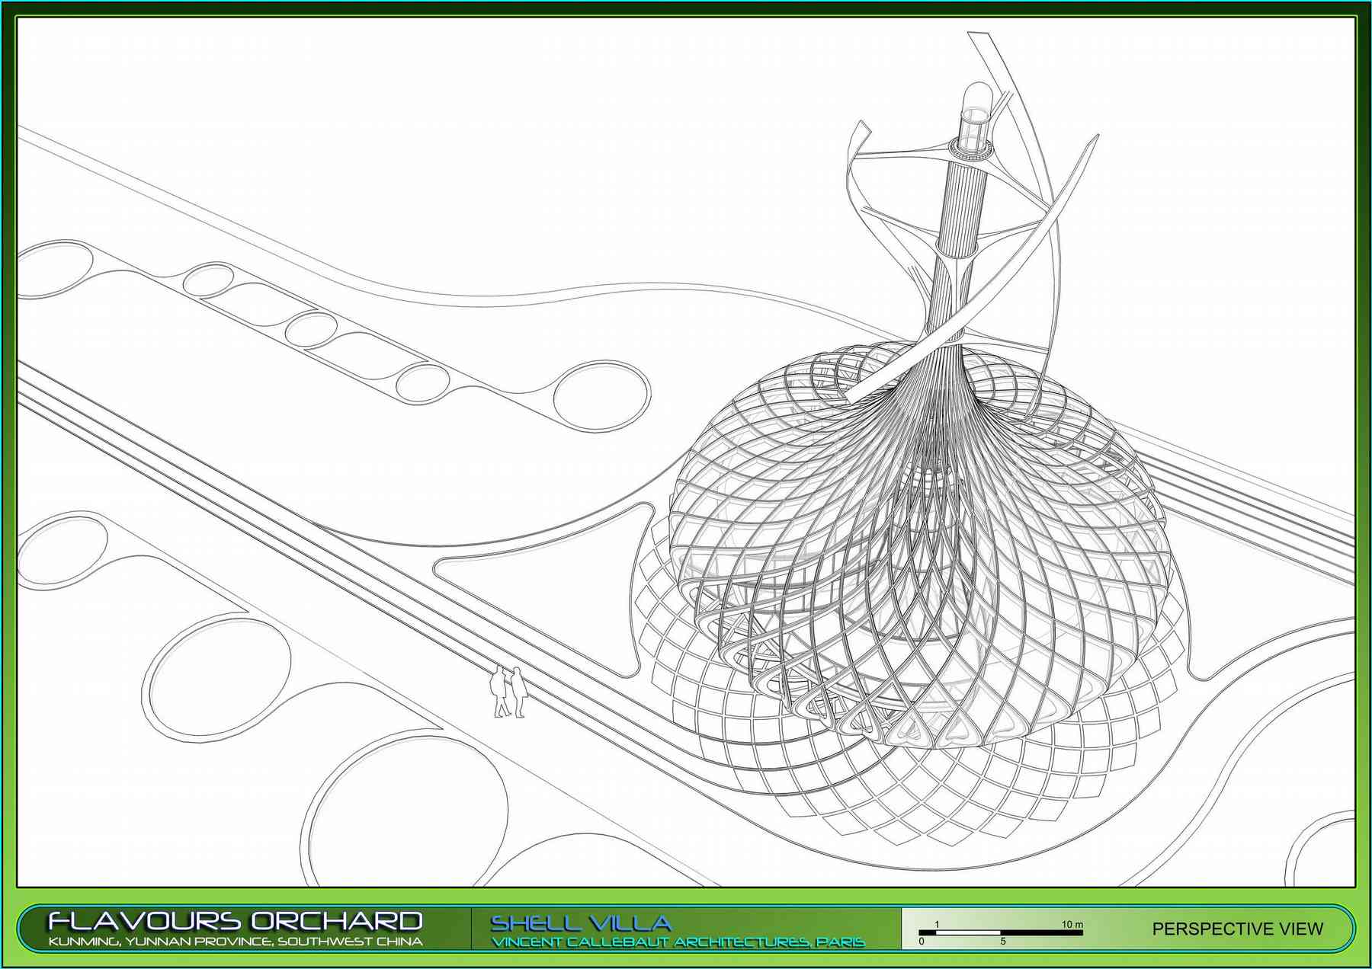This screenshot has height=969, width=1372.
Task: Click the SHELL VILLA heading
Action: [x=581, y=923]
